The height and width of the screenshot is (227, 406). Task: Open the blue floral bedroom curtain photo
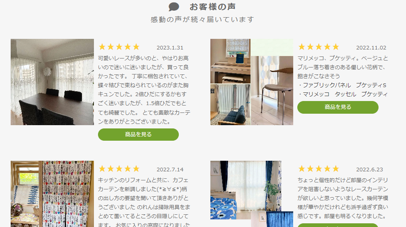(252, 194)
